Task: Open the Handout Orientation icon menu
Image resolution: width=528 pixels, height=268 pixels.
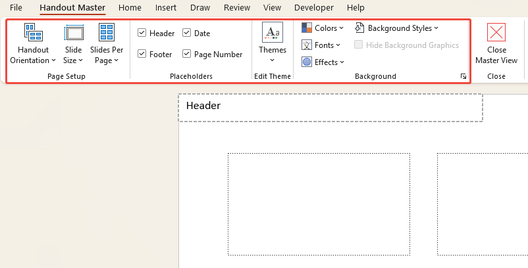Action: [33, 32]
